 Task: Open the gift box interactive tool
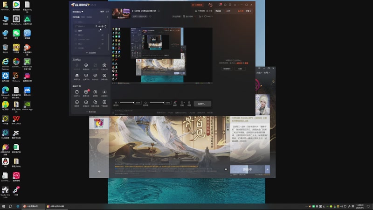click(104, 66)
